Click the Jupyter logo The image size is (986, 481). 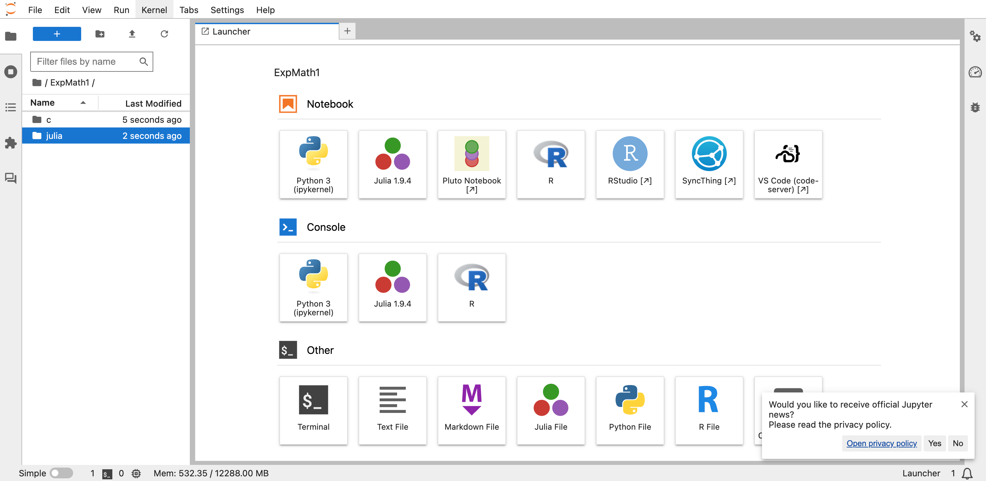point(11,8)
